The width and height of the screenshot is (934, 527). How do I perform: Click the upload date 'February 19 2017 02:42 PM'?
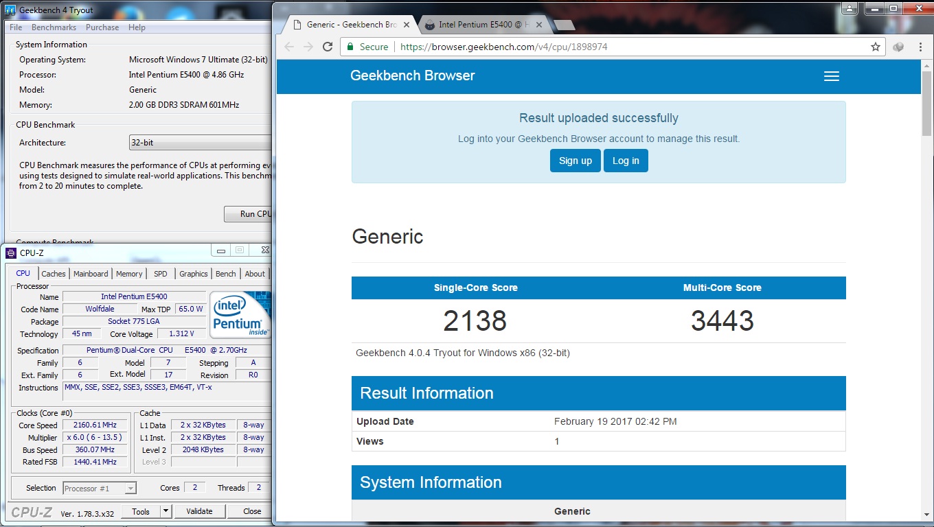(615, 421)
